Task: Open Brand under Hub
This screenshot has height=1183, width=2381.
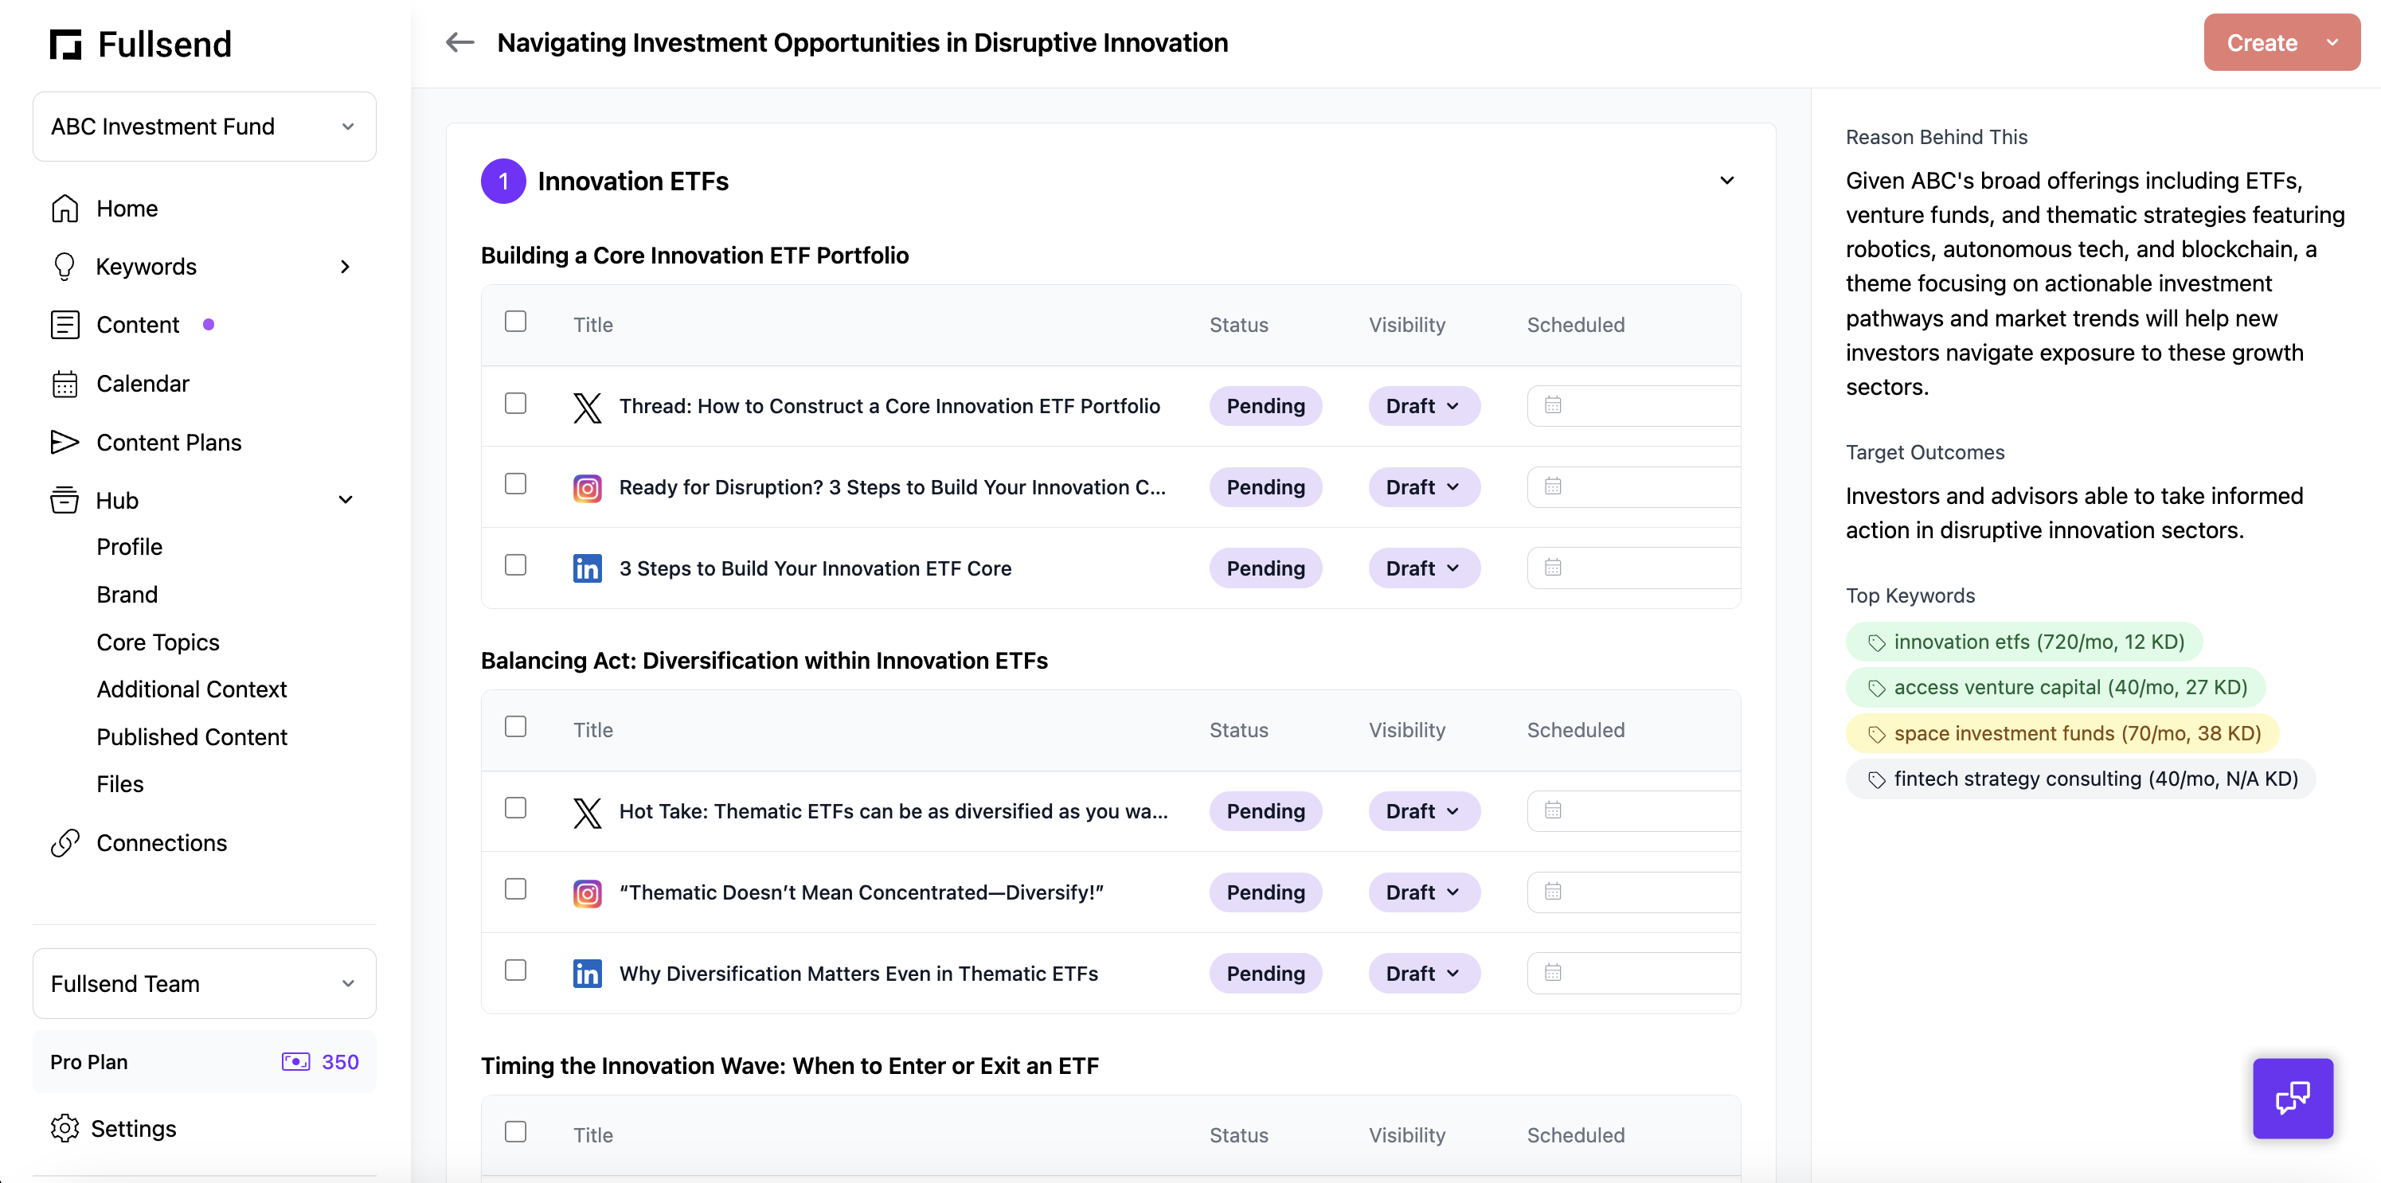Action: click(x=127, y=595)
